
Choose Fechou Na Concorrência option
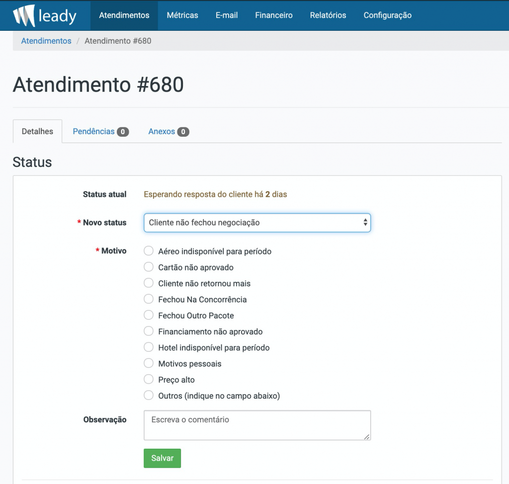[x=149, y=299]
